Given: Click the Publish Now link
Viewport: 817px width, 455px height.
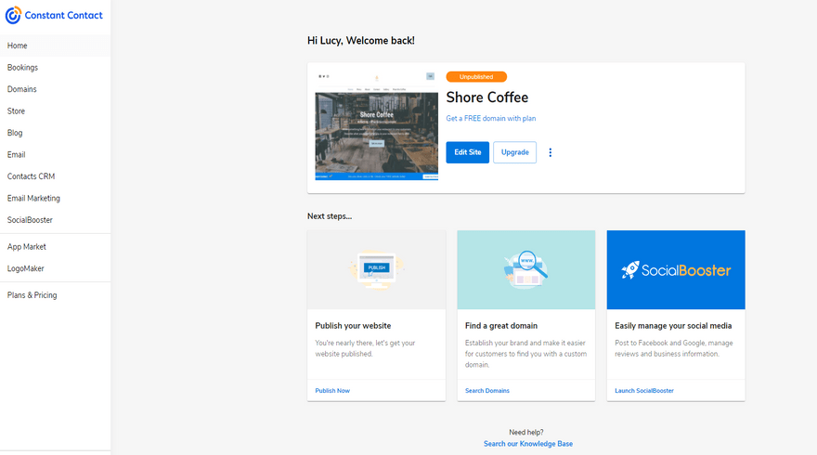Looking at the screenshot, I should [x=332, y=390].
